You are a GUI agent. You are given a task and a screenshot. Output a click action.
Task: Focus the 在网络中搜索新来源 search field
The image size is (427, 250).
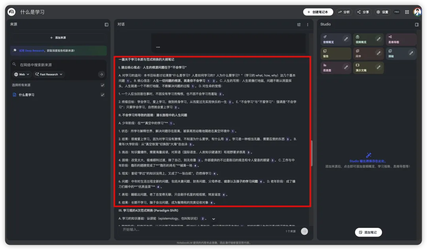coord(59,65)
